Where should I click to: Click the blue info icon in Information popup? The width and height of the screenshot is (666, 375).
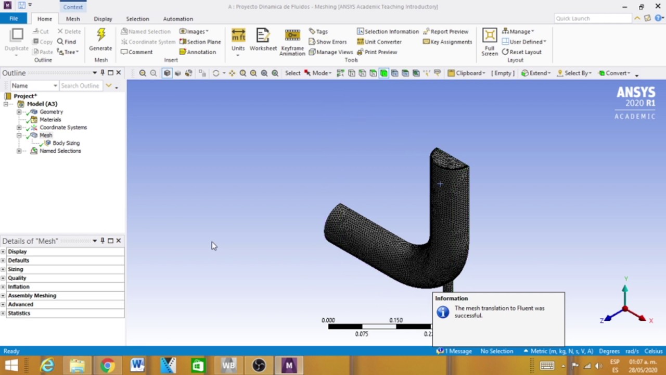coord(443,311)
